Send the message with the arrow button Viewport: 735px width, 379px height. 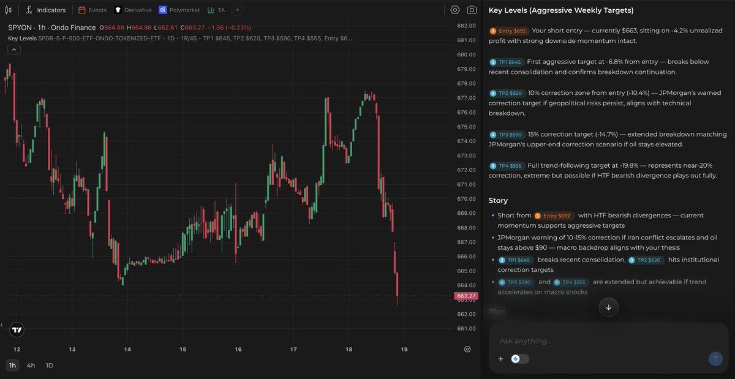715,359
